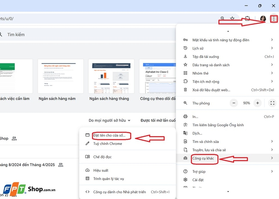279x199 pixels.
Task: Click the shared people icon beside Shop
Action: 14,138
